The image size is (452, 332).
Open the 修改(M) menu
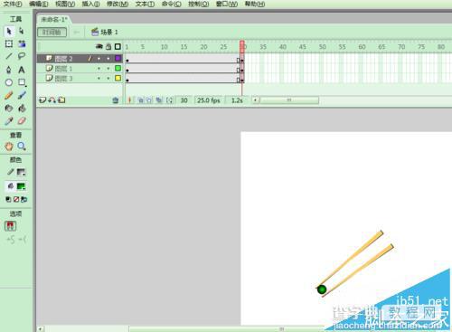click(118, 4)
